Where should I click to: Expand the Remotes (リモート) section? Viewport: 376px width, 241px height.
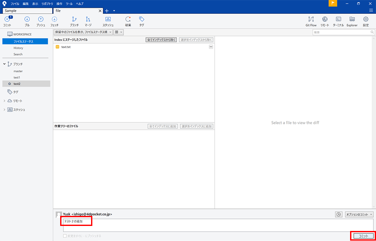[4, 101]
